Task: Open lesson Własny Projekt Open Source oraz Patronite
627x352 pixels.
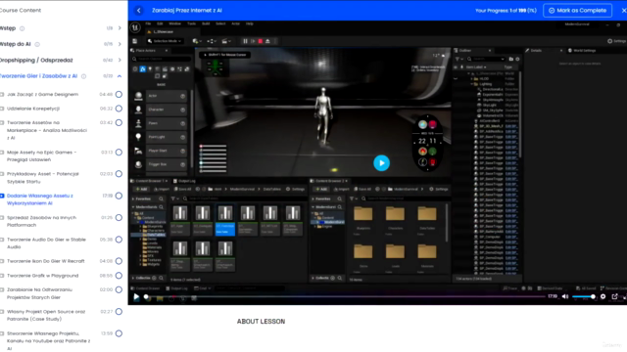Action: (46, 315)
